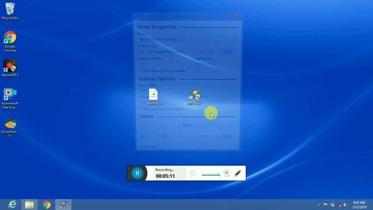Open the taskbar clock showing 9:45 AM
The image size is (373, 210).
click(x=359, y=205)
